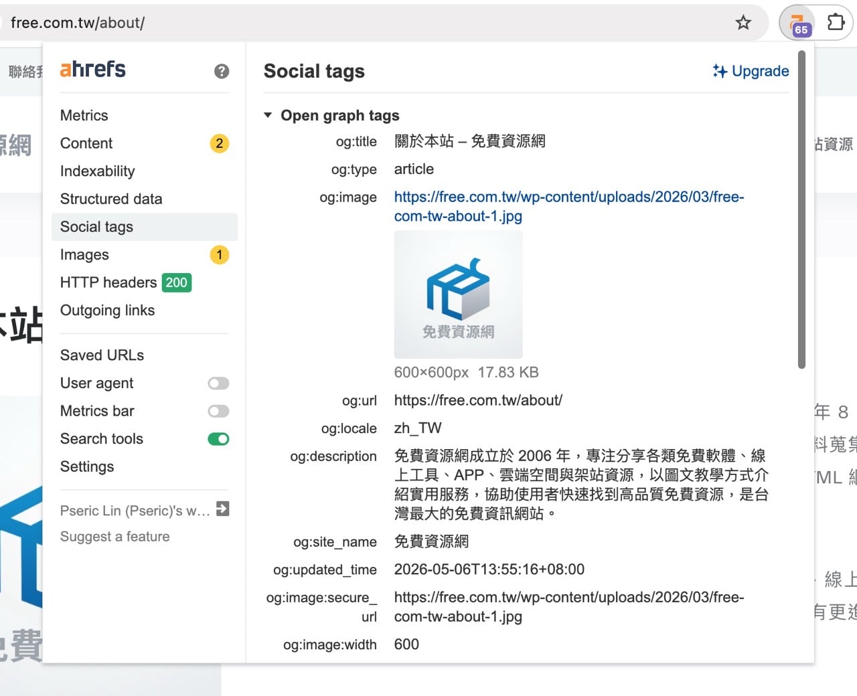
Task: Click the HTTP headers 200 status badge
Action: [177, 282]
